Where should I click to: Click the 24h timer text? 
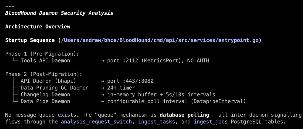coord(121,88)
